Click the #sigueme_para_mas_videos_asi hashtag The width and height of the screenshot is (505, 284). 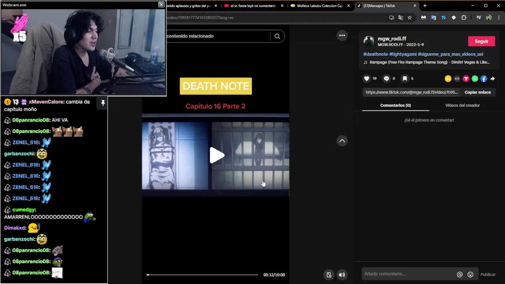451,54
